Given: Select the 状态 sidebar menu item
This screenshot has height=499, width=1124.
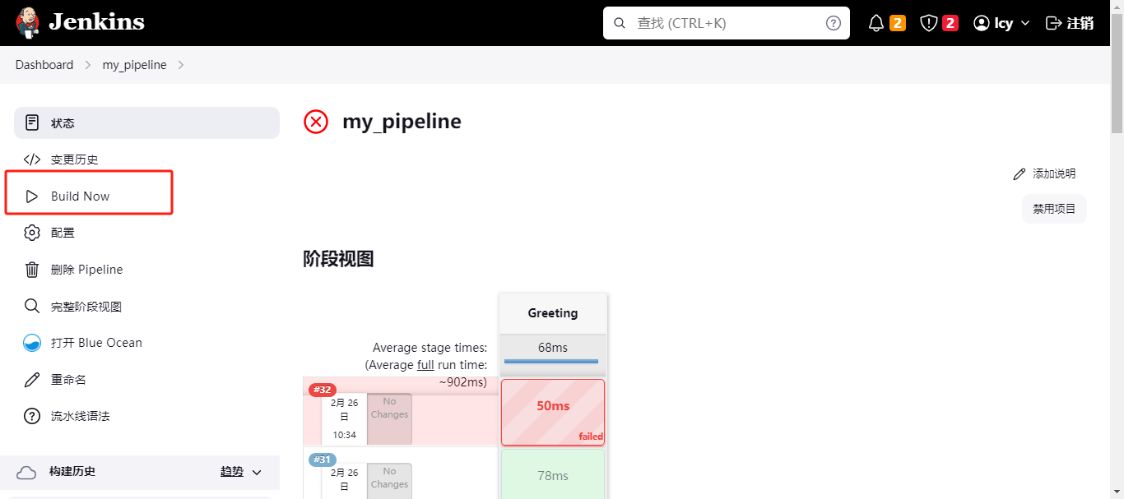Looking at the screenshot, I should (x=146, y=122).
